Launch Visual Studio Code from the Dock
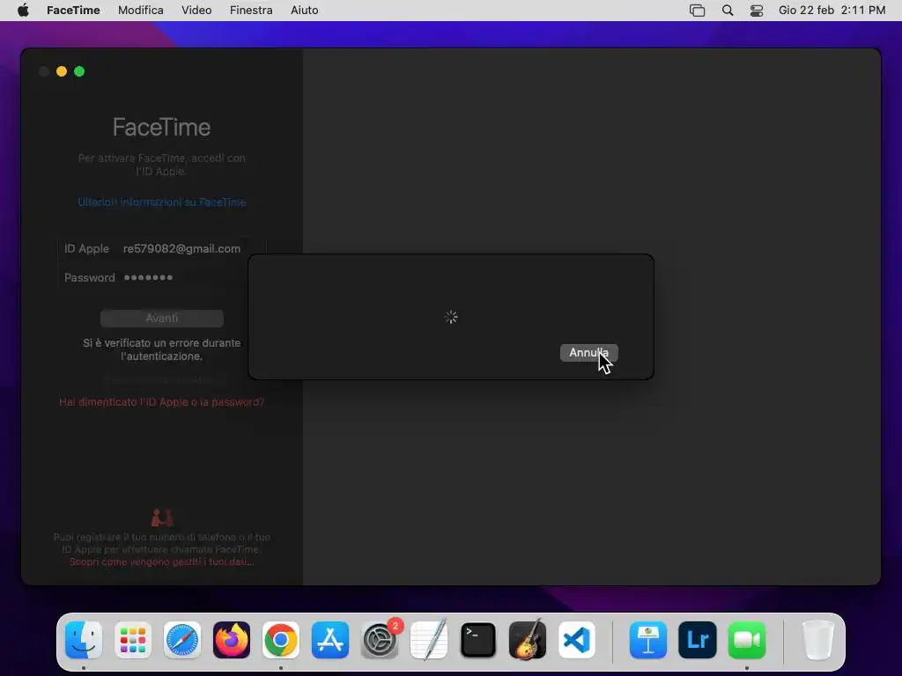Viewport: 902px width, 676px height. [x=576, y=640]
